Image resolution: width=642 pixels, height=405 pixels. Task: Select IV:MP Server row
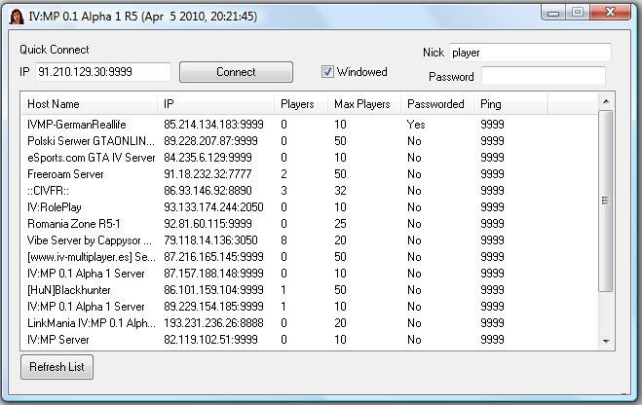(x=310, y=340)
